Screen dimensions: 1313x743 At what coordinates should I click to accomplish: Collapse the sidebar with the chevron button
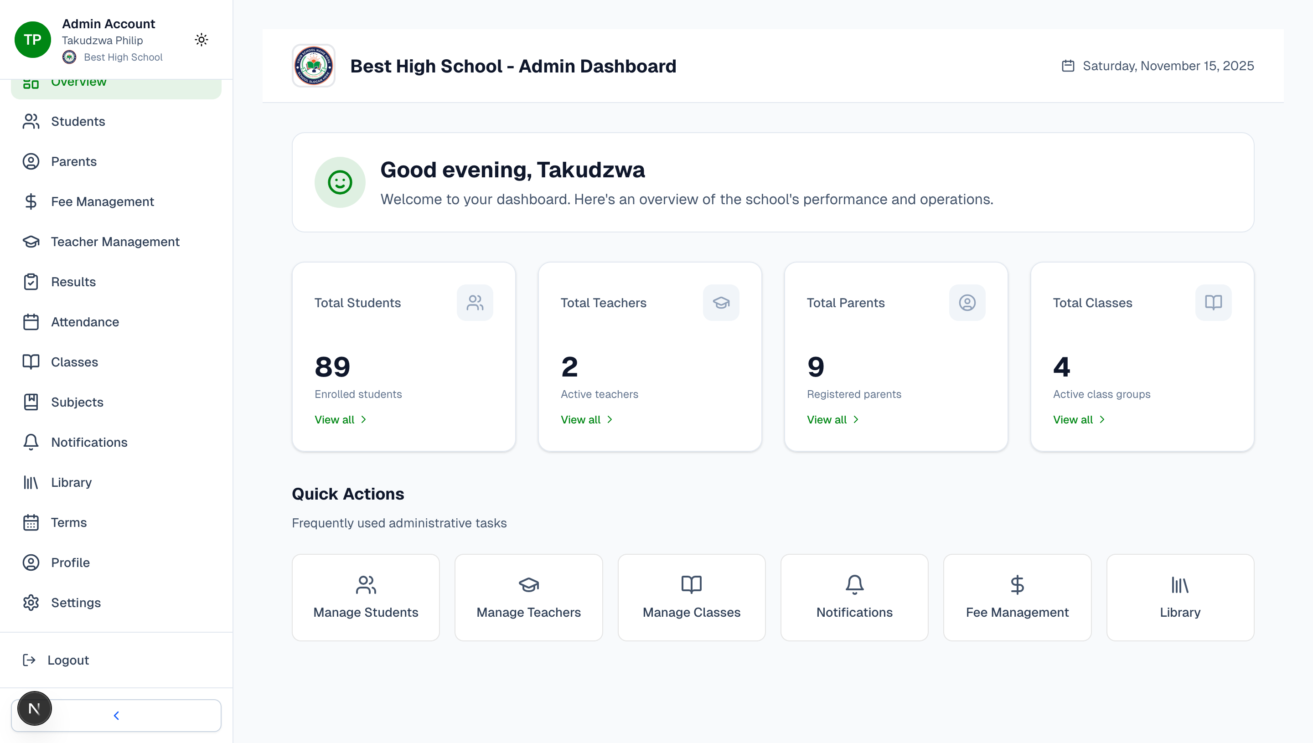coord(116,715)
